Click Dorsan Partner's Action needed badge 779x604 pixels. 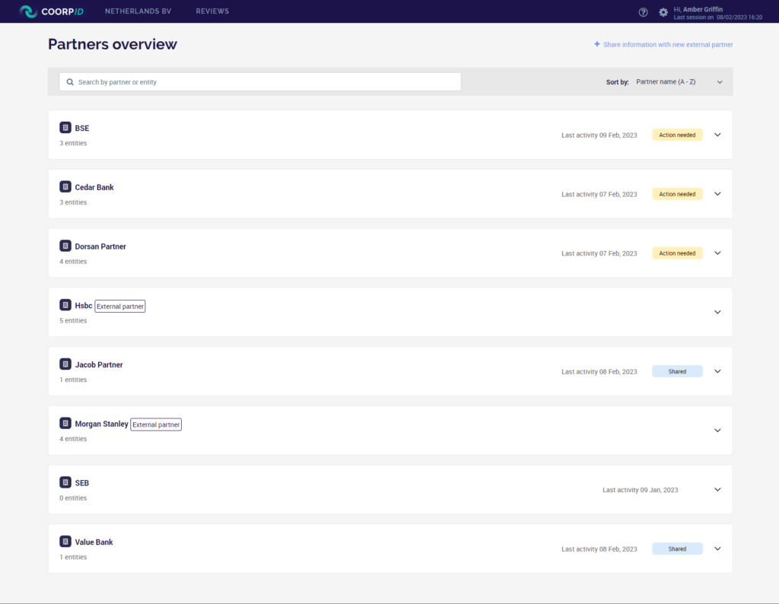677,253
